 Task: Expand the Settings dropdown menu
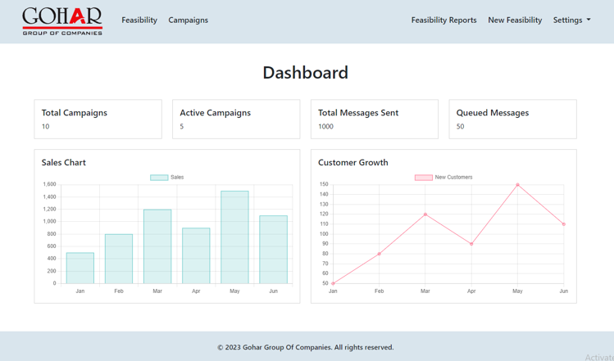(571, 20)
